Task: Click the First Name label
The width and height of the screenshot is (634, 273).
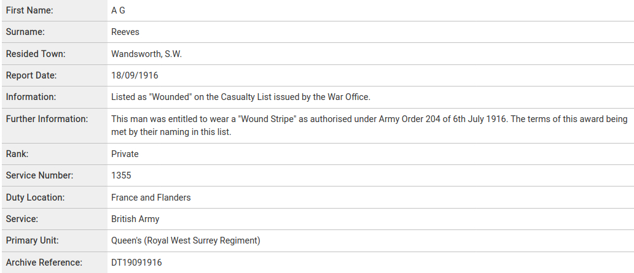Action: coord(29,10)
